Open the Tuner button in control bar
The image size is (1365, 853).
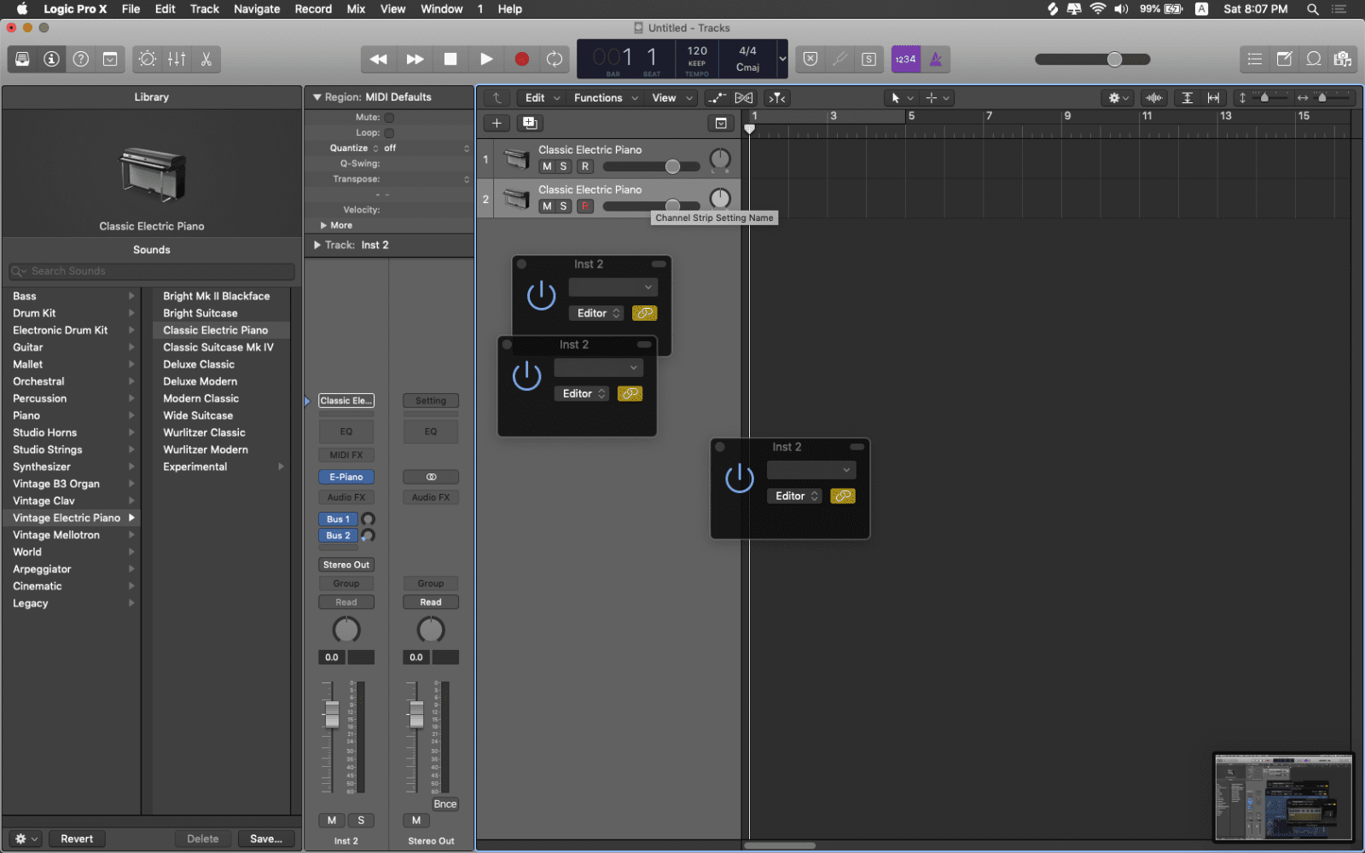point(839,59)
